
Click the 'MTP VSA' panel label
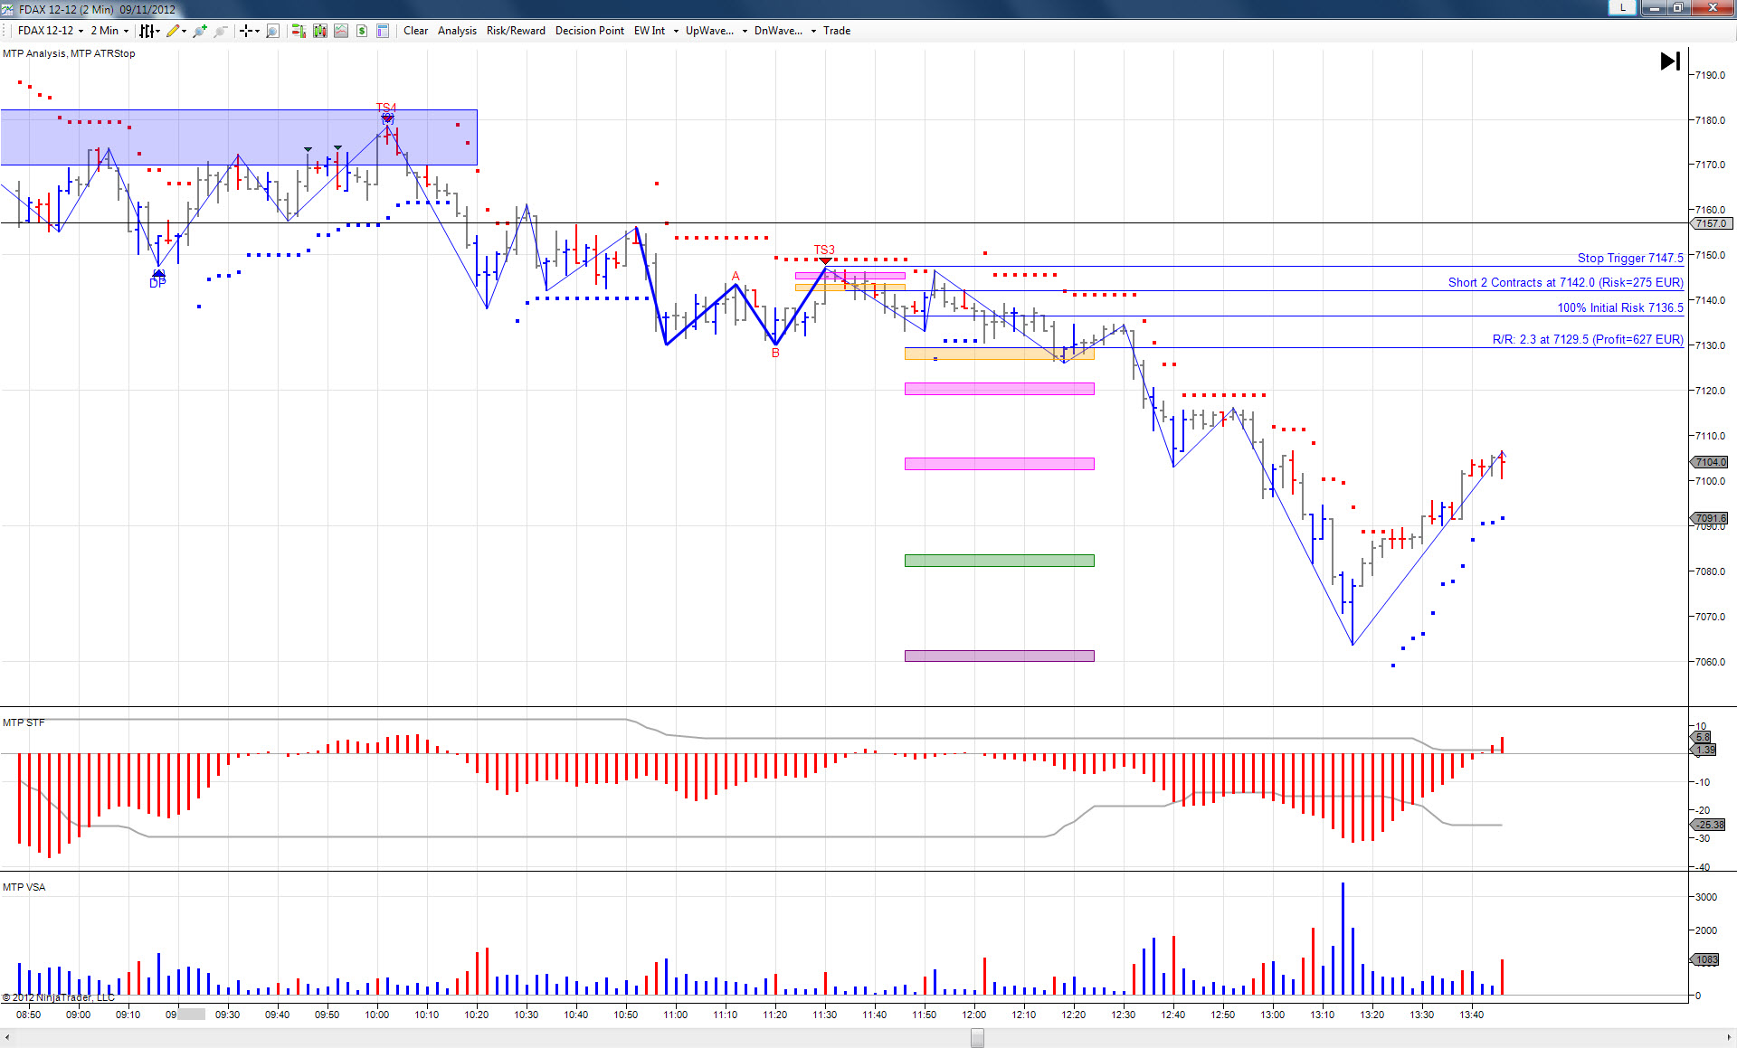(x=24, y=888)
